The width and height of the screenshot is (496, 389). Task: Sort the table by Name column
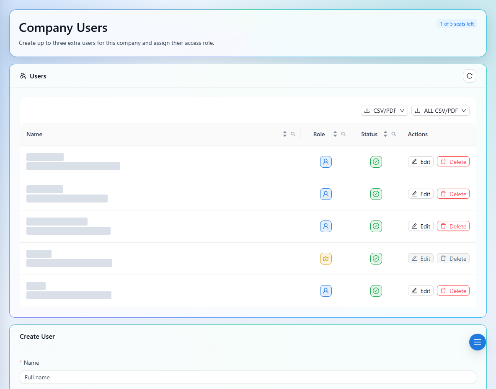pyautogui.click(x=285, y=134)
